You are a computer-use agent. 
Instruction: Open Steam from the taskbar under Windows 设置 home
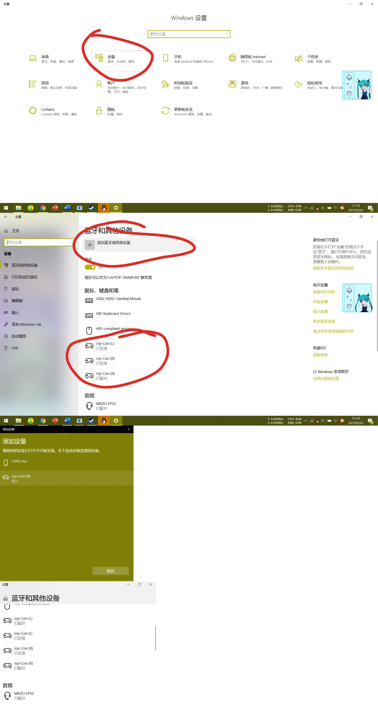tap(91, 208)
